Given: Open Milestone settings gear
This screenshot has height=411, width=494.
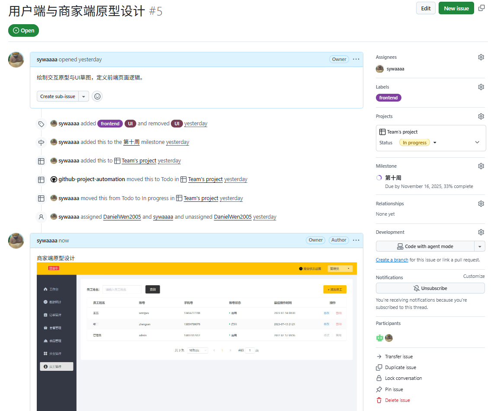Looking at the screenshot, I should 481,166.
